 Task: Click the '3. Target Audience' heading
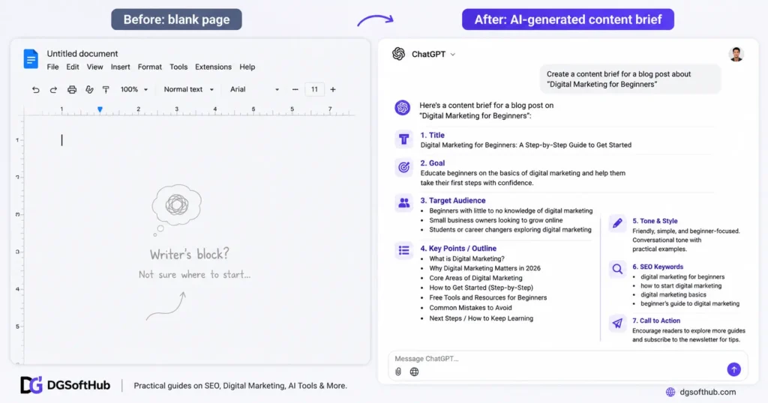[453, 201]
